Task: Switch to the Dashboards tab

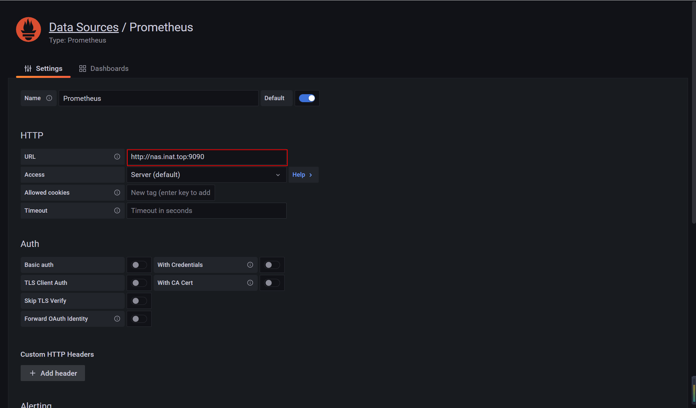Action: pyautogui.click(x=104, y=69)
